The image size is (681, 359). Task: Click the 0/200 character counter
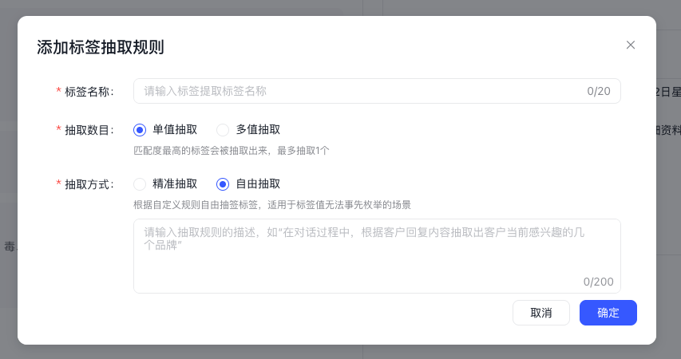point(598,282)
